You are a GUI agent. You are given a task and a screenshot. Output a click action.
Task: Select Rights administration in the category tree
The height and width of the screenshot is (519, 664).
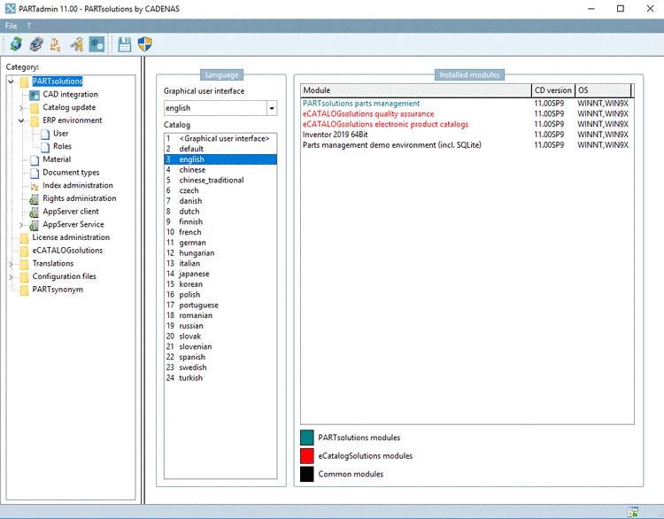[x=79, y=198]
